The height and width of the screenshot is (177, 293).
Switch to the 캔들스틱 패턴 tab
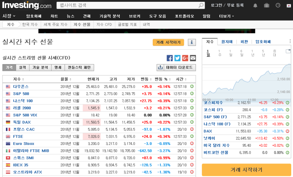pyautogui.click(x=79, y=68)
